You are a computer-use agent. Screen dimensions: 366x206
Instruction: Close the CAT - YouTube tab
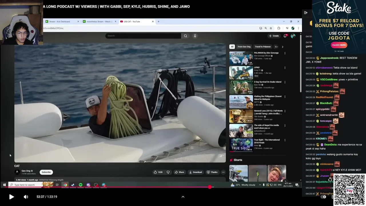pos(153,21)
